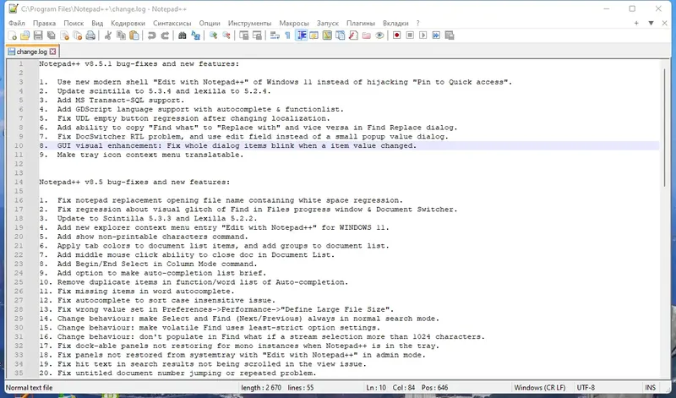Select the change.log tab
Viewport: 676px width, 398px height.
click(31, 52)
